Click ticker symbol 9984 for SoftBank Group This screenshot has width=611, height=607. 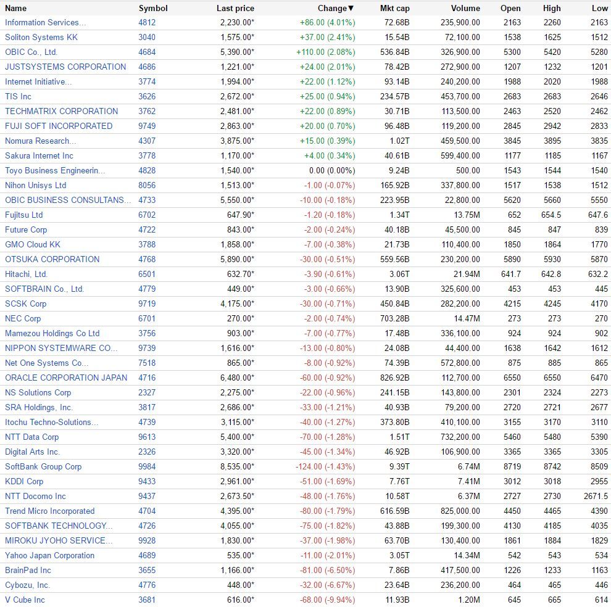point(147,467)
